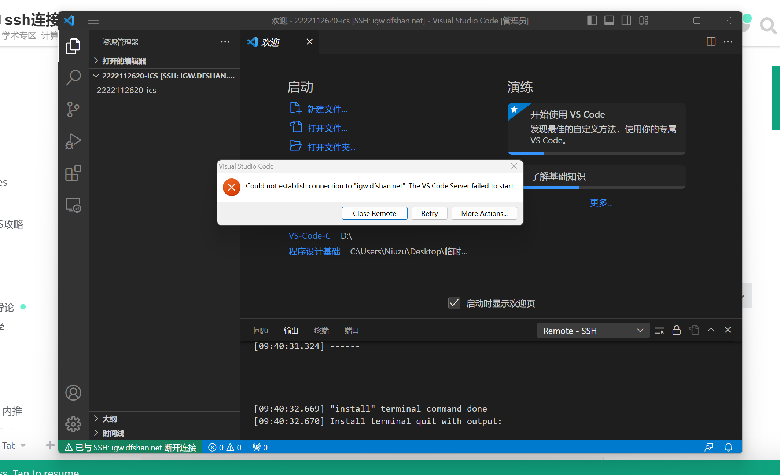The width and height of the screenshot is (780, 475).
Task: Toggle output scroll lock icon
Action: click(x=677, y=330)
